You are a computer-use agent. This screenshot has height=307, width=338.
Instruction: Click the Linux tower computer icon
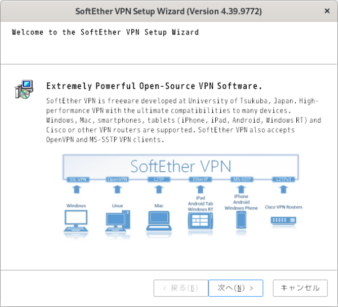[x=118, y=222]
